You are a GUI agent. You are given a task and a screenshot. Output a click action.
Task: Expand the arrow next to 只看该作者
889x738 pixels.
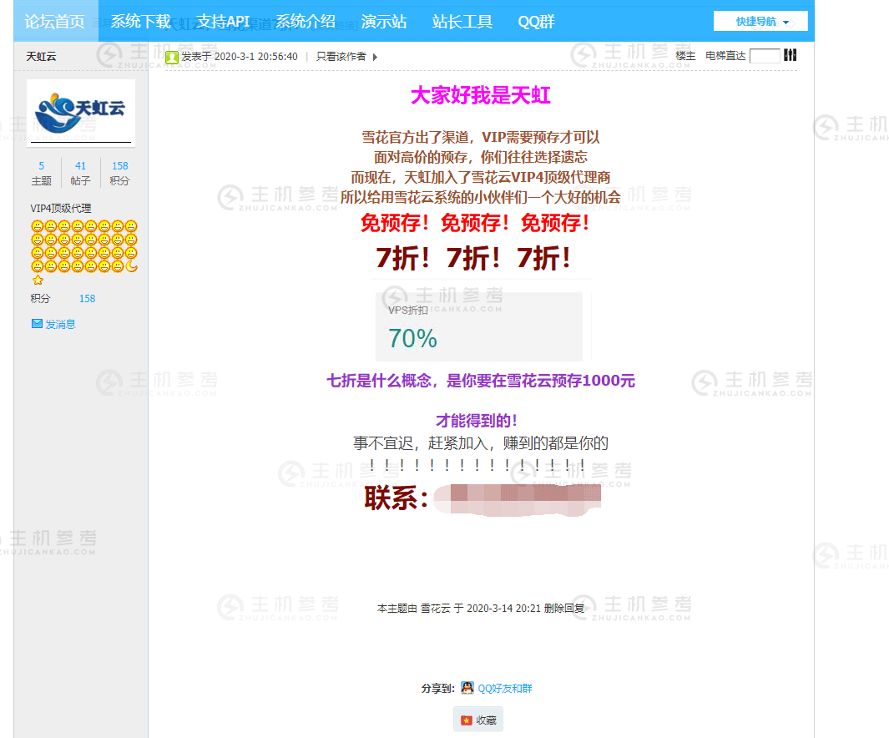click(375, 57)
